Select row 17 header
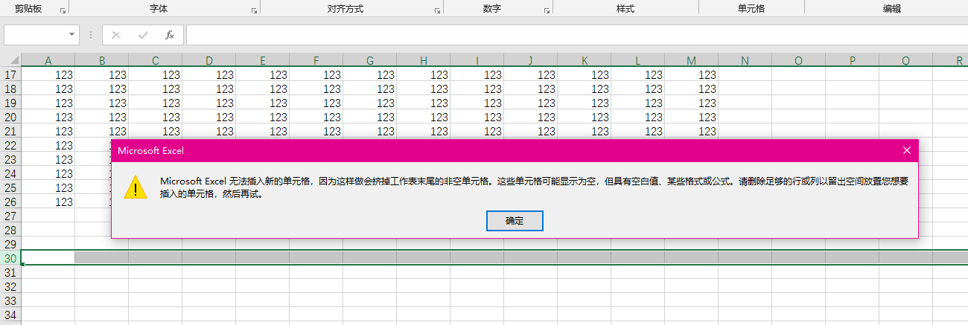 (x=10, y=74)
